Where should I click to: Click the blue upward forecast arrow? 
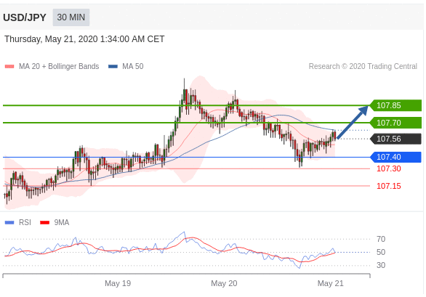(353, 122)
